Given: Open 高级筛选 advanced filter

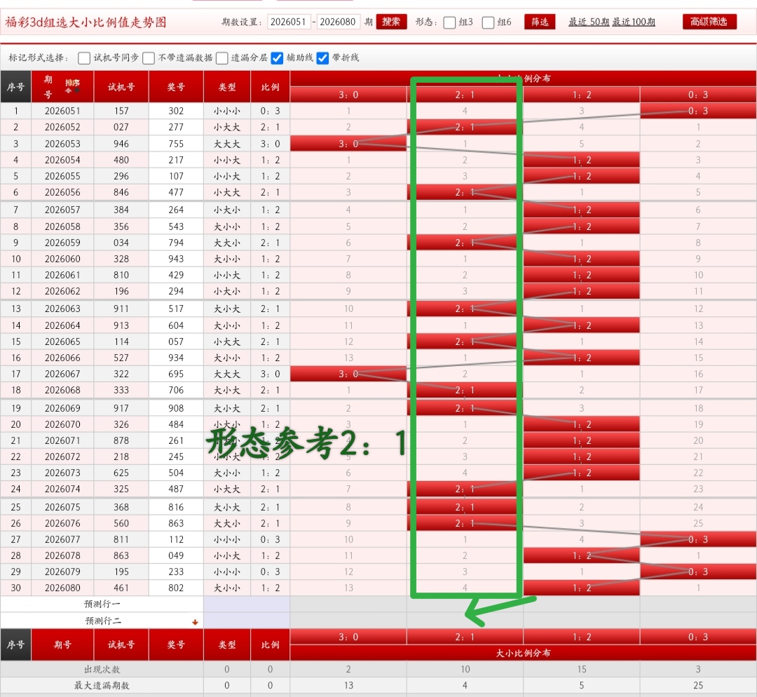Looking at the screenshot, I should click(709, 22).
